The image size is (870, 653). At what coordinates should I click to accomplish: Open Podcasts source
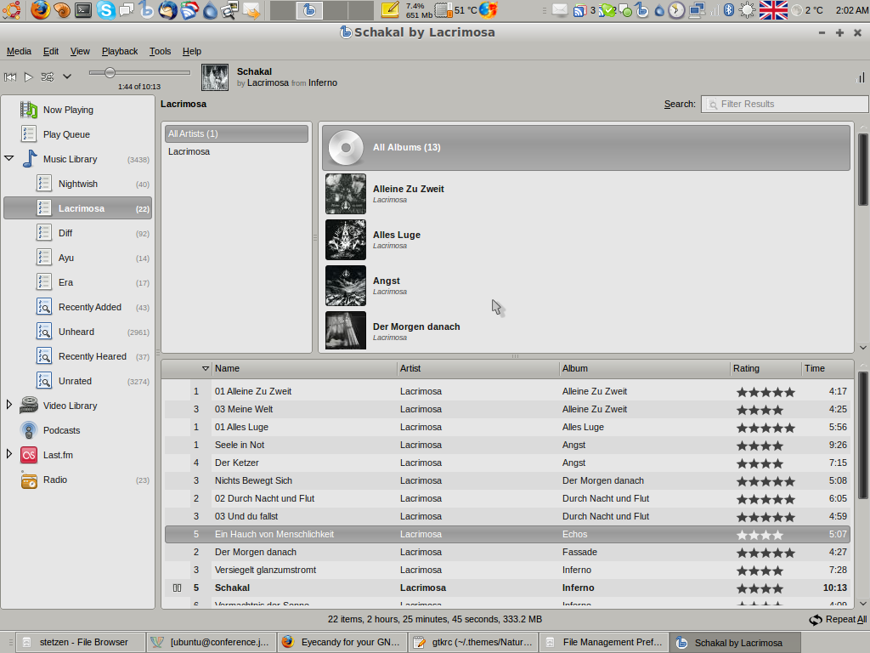77,430
